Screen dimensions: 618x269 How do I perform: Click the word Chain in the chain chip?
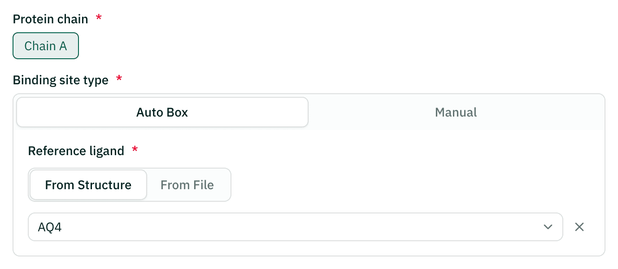click(x=40, y=46)
